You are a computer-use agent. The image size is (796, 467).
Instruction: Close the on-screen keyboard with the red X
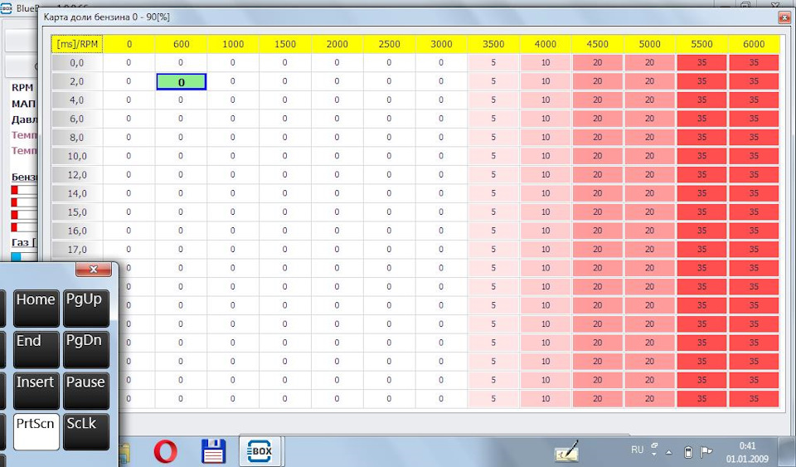pos(94,269)
